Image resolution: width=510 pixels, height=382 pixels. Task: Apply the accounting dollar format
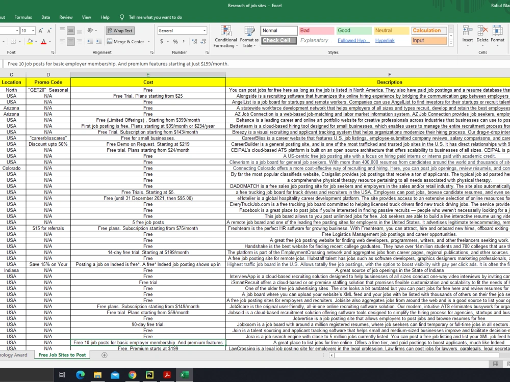(x=162, y=41)
